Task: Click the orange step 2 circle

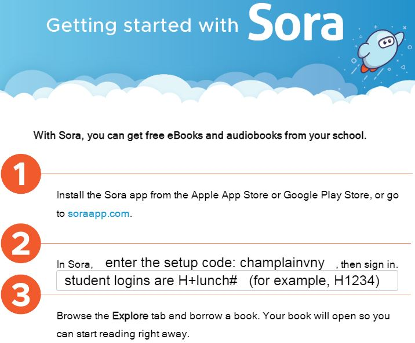Action: click(21, 243)
